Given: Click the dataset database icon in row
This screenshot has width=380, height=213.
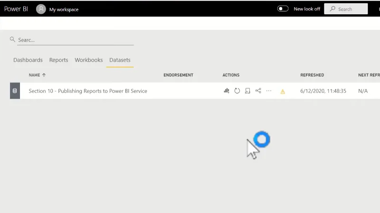Looking at the screenshot, I should click(x=15, y=91).
